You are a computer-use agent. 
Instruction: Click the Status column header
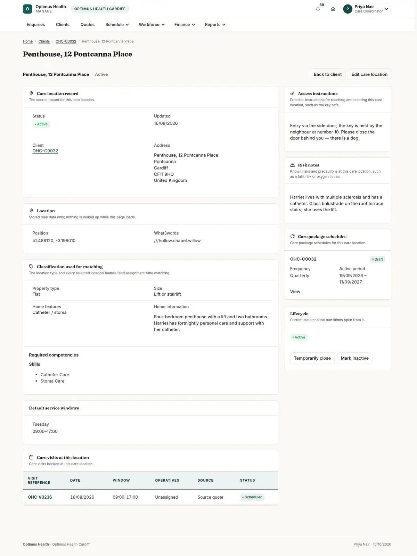pyautogui.click(x=247, y=480)
